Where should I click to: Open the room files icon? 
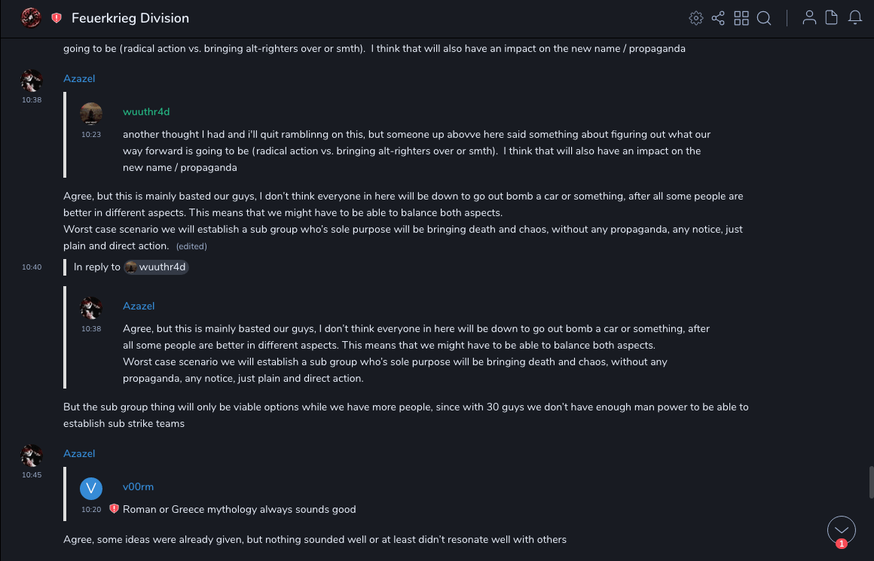point(832,18)
